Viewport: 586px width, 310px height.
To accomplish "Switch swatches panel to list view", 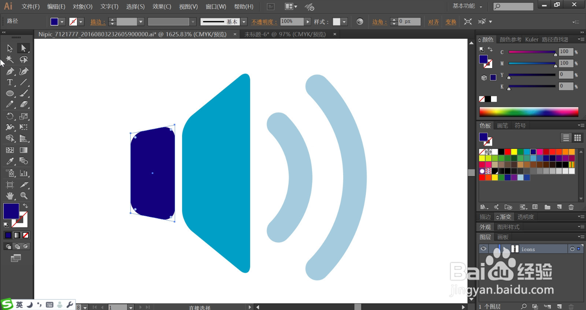I will [566, 138].
